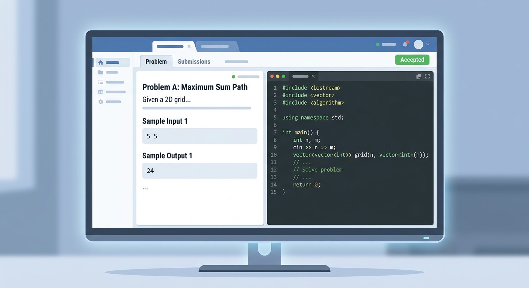This screenshot has width=529, height=288.
Task: Click the sample output box '24'
Action: click(x=200, y=171)
